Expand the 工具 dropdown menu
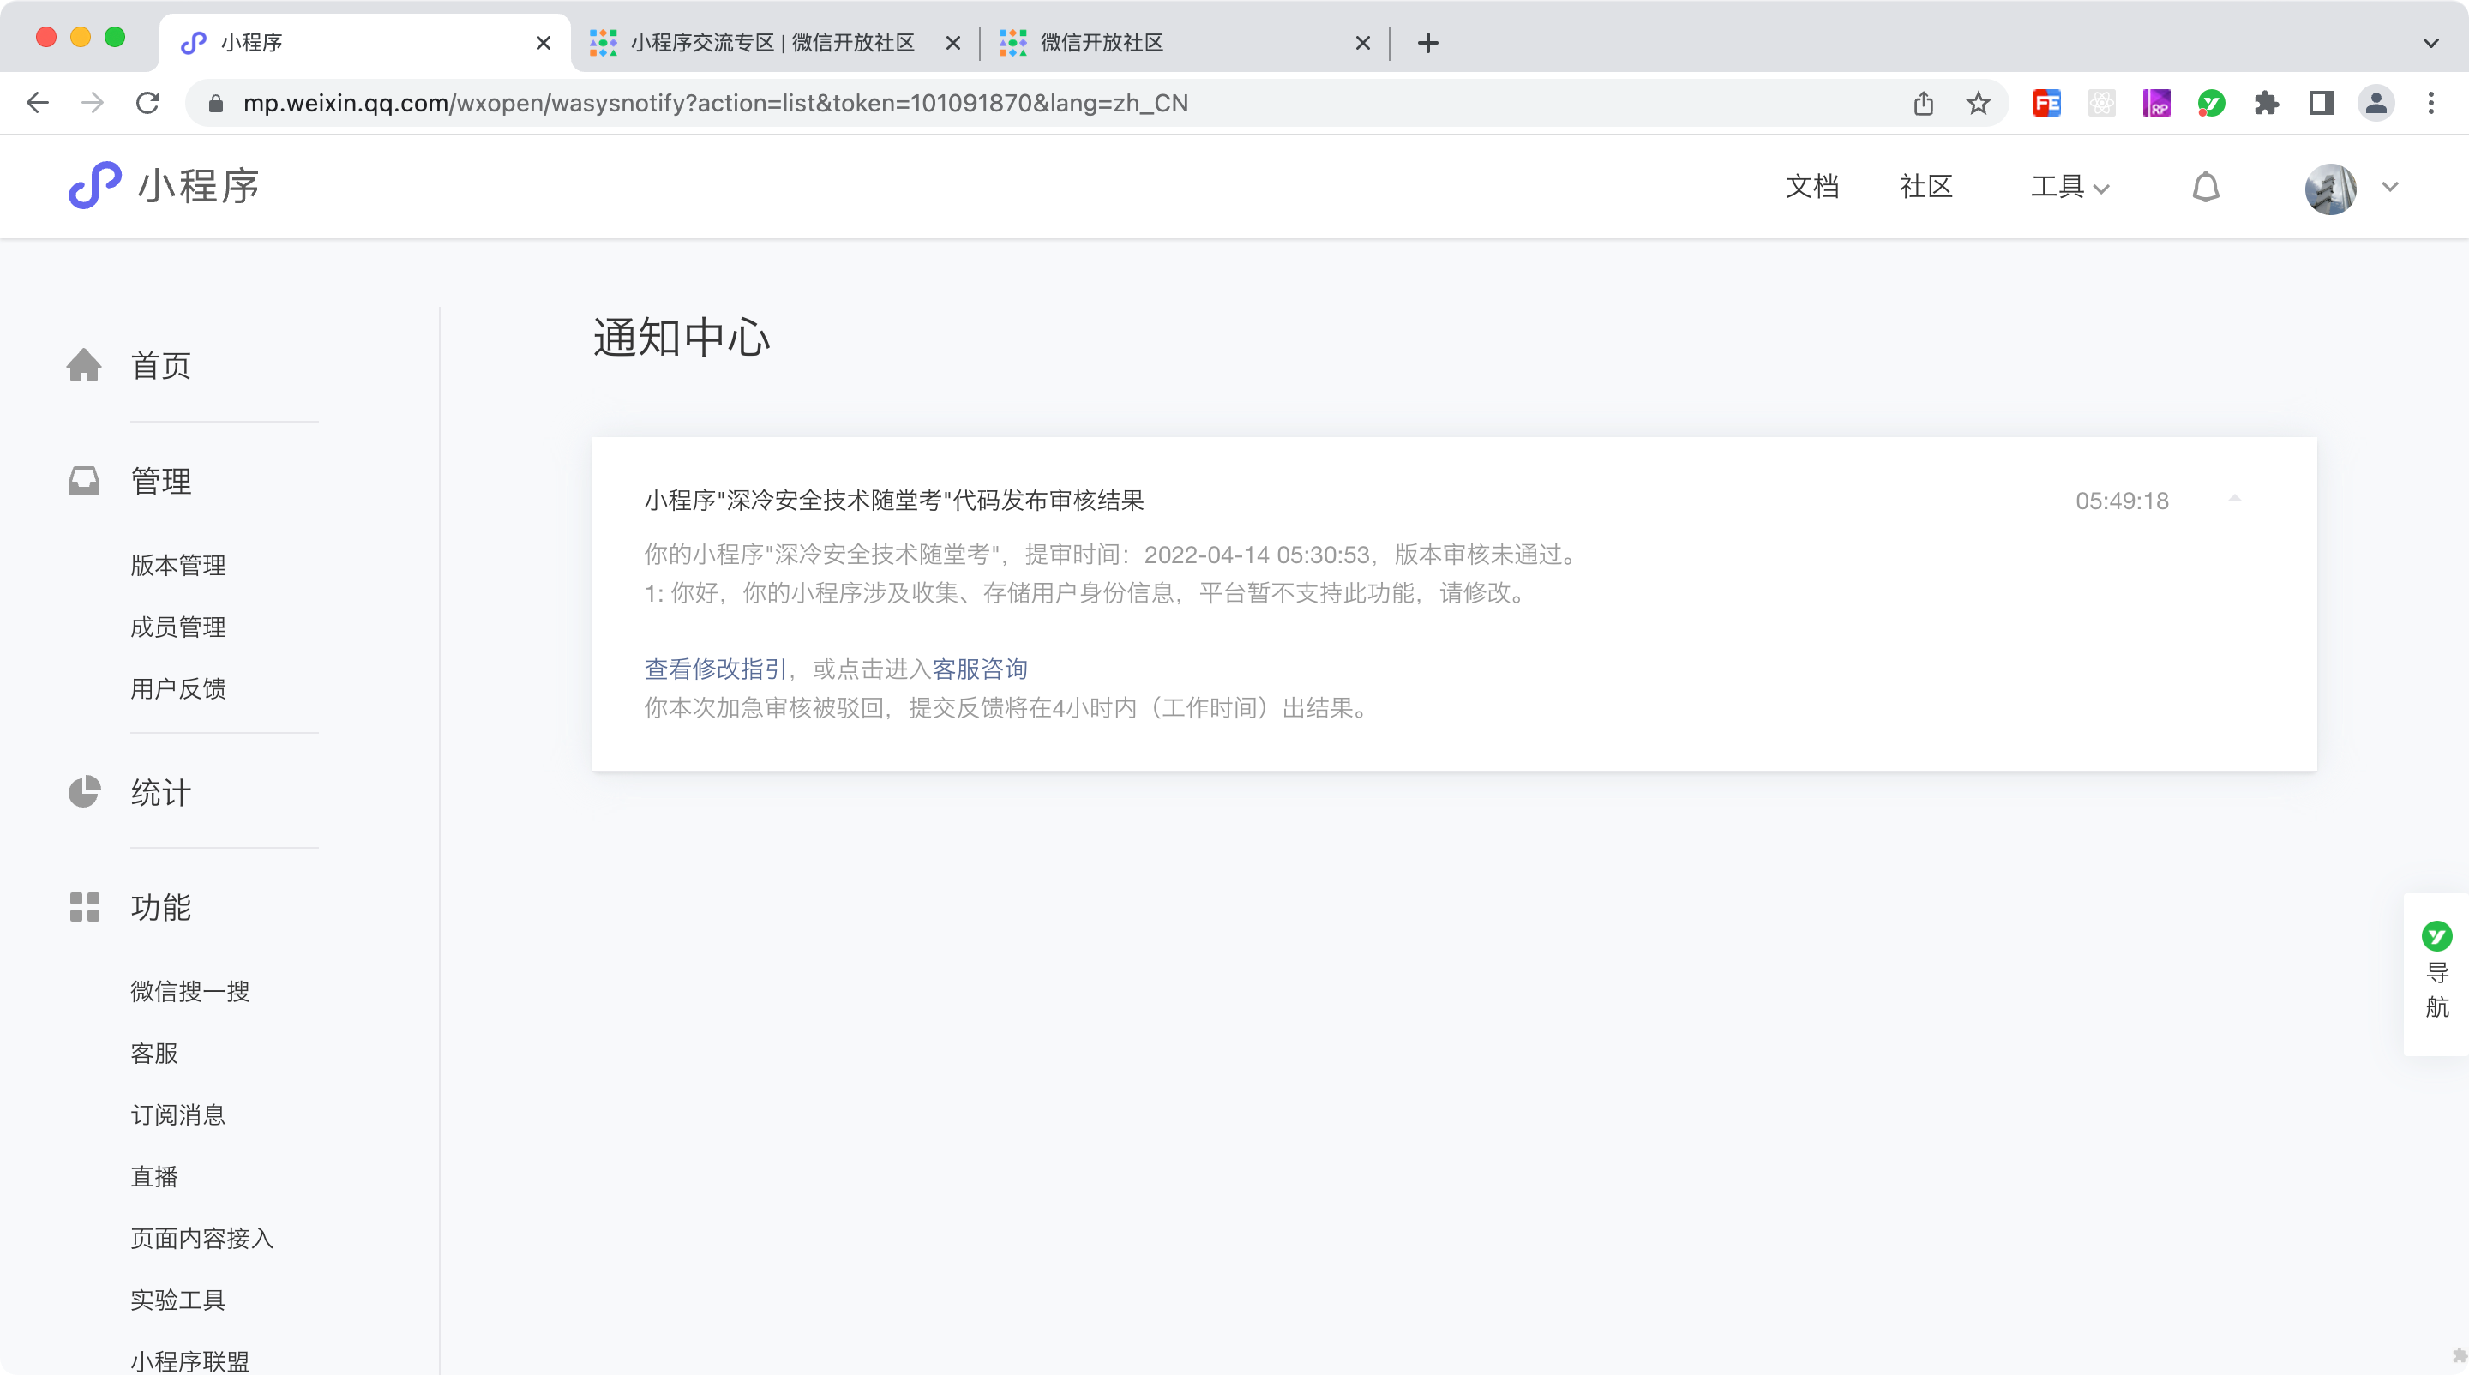 [2070, 187]
